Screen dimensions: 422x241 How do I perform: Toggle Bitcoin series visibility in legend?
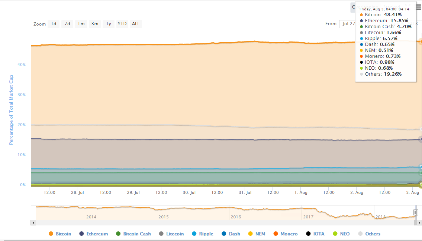[63, 234]
